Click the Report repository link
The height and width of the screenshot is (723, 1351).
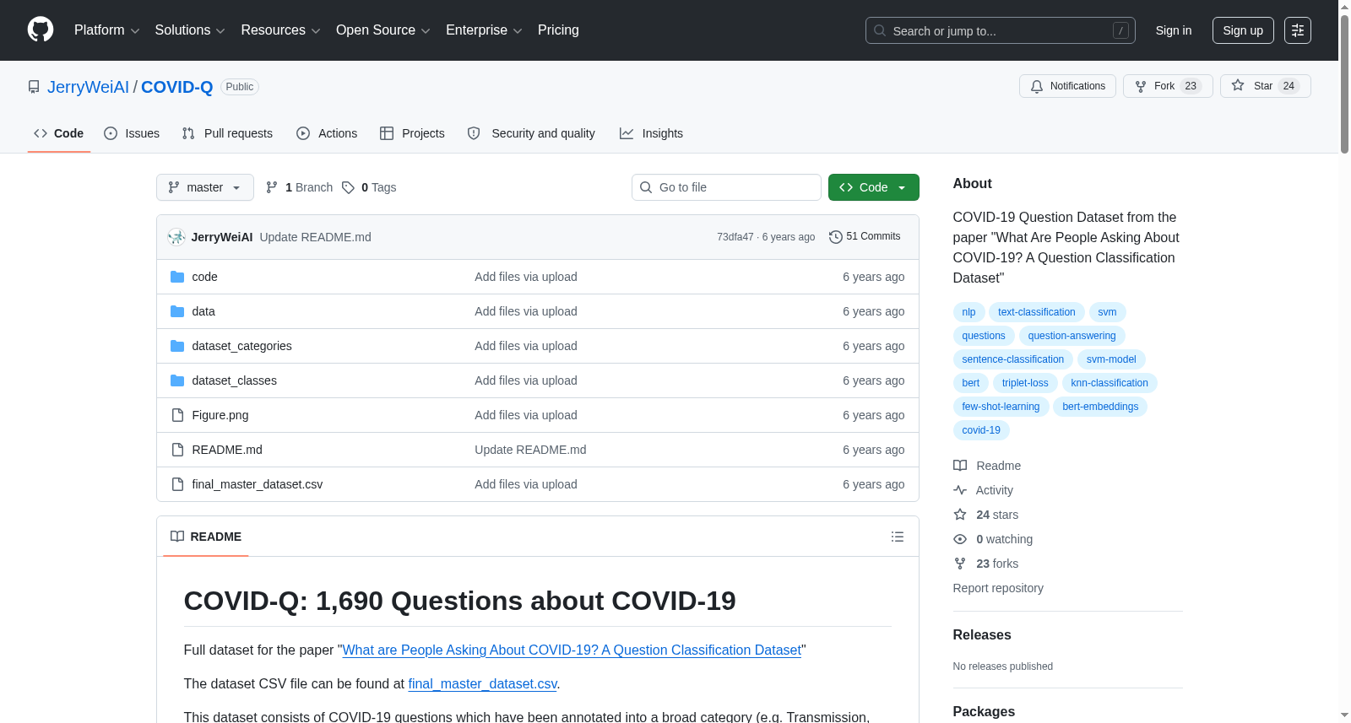coord(998,588)
